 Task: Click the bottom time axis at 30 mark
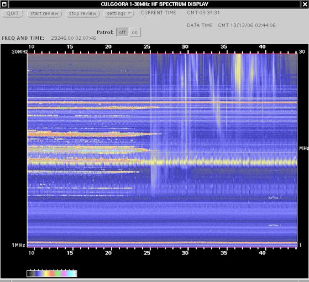(185, 253)
